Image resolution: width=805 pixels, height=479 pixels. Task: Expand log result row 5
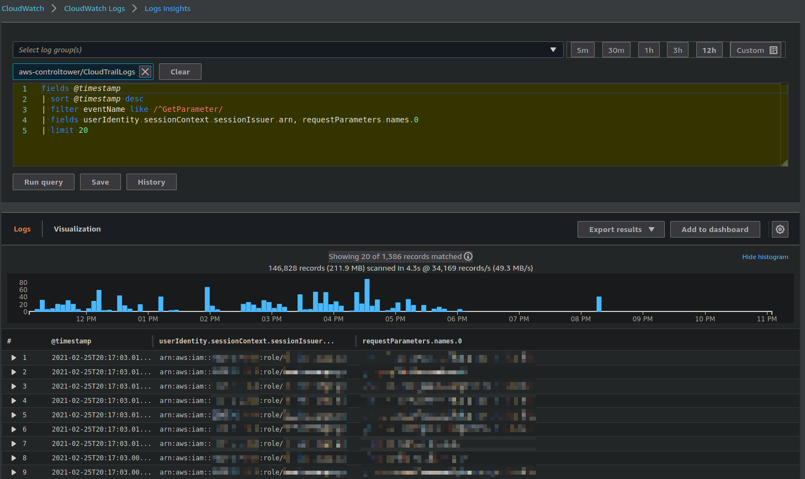point(14,415)
